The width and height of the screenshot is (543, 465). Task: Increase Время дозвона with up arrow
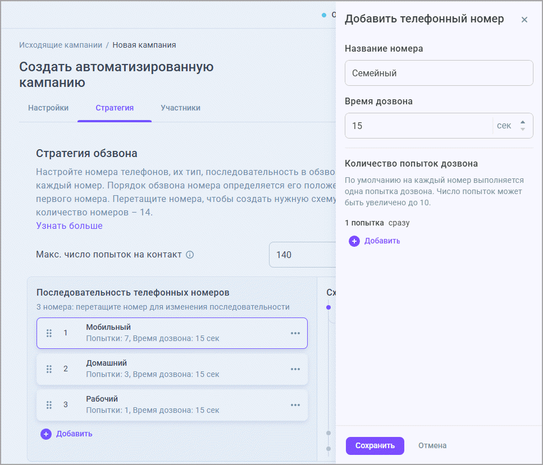(523, 122)
